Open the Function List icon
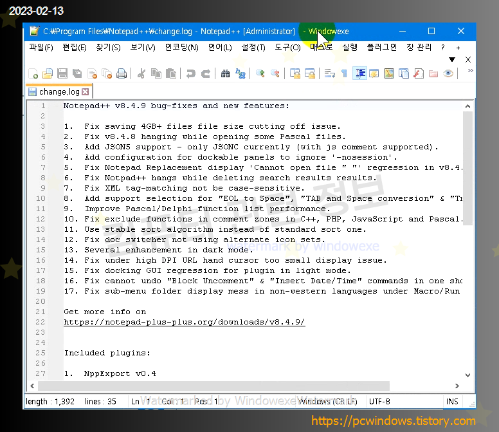 point(418,73)
